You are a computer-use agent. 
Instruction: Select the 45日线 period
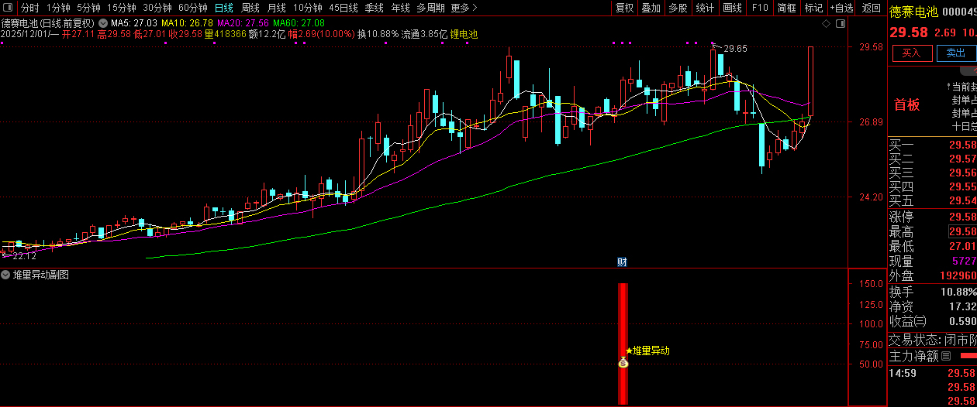click(x=343, y=8)
